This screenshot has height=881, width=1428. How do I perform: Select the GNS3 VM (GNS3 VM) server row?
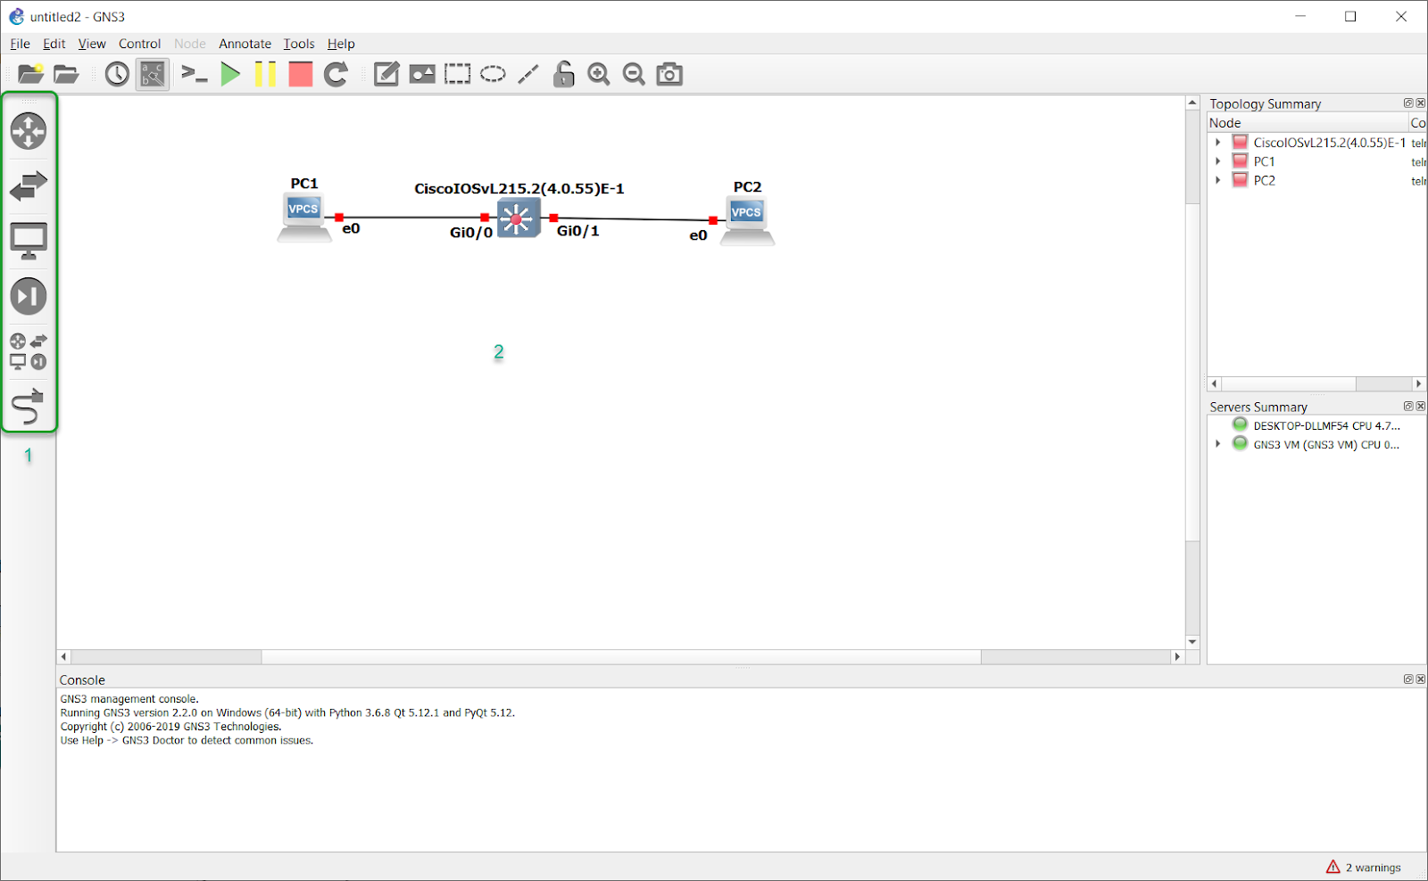pyautogui.click(x=1316, y=444)
